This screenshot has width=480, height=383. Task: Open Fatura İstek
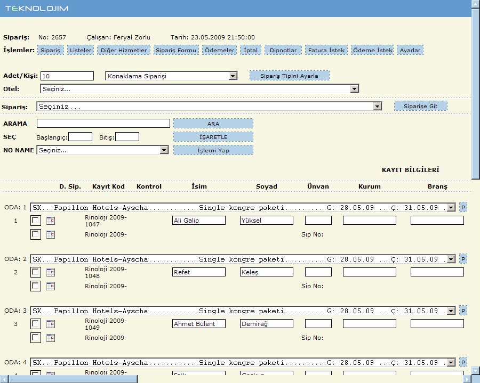326,50
